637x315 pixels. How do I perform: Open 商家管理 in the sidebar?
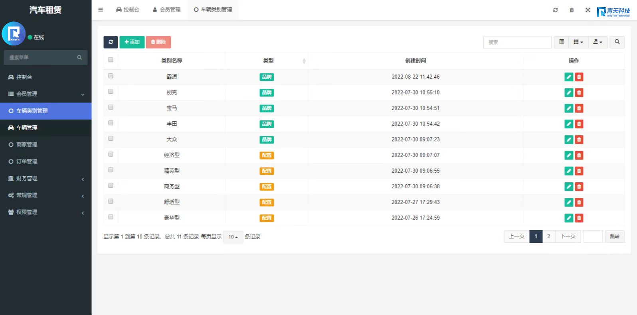(x=45, y=145)
